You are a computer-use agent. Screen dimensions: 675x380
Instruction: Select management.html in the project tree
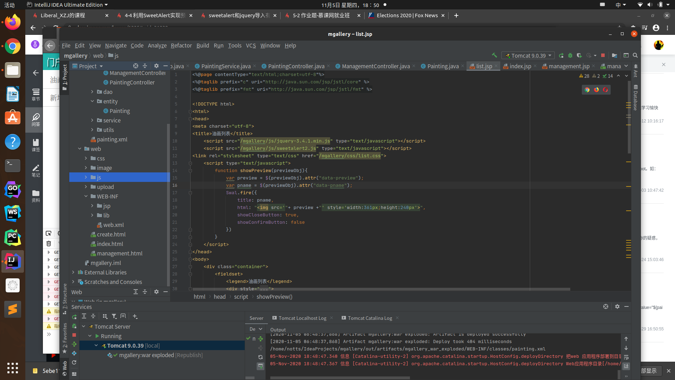click(x=120, y=253)
